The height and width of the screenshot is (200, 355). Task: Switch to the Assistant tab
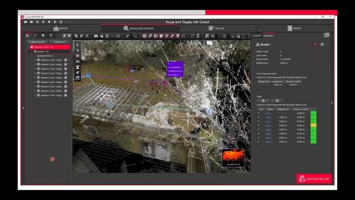click(256, 36)
